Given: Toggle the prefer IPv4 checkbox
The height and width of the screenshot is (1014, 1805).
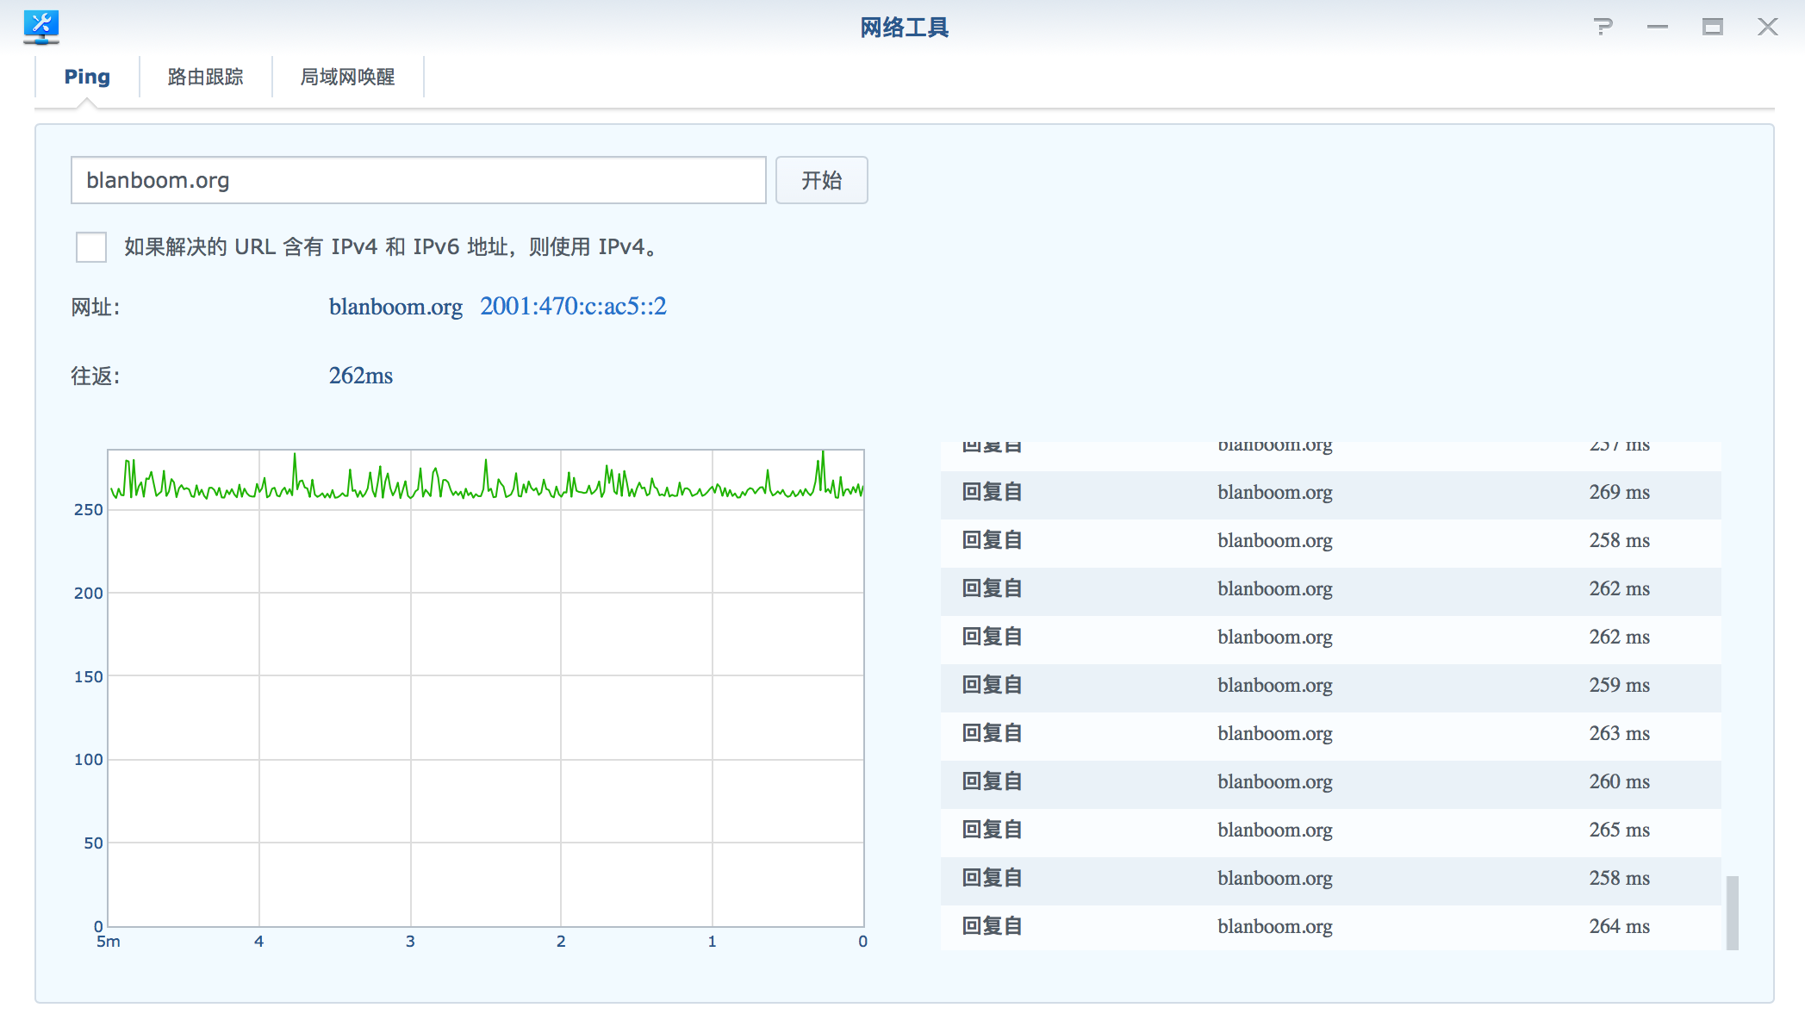Looking at the screenshot, I should (x=91, y=247).
